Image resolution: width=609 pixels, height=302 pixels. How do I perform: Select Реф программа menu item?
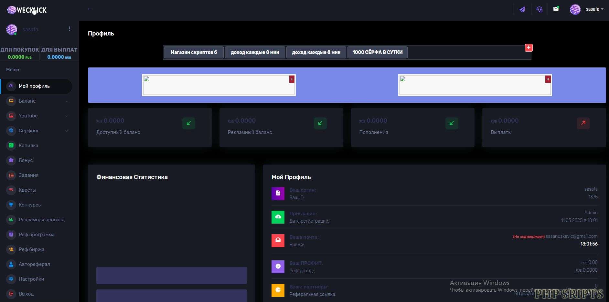point(37,235)
